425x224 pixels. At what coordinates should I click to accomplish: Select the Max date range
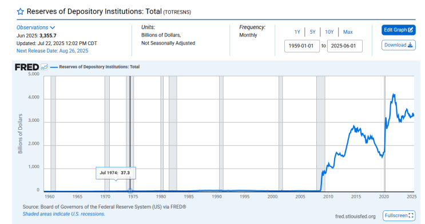click(348, 32)
